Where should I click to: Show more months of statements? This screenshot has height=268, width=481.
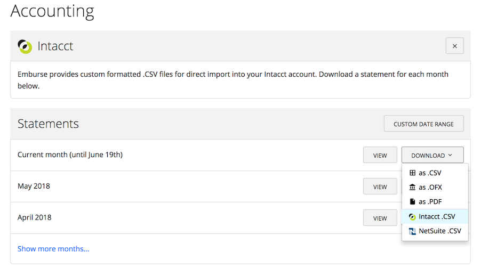(x=53, y=249)
